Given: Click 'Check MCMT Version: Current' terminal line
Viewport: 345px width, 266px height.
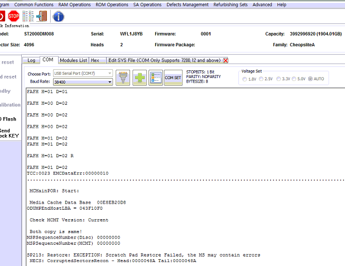Looking at the screenshot, I should (x=69, y=220).
